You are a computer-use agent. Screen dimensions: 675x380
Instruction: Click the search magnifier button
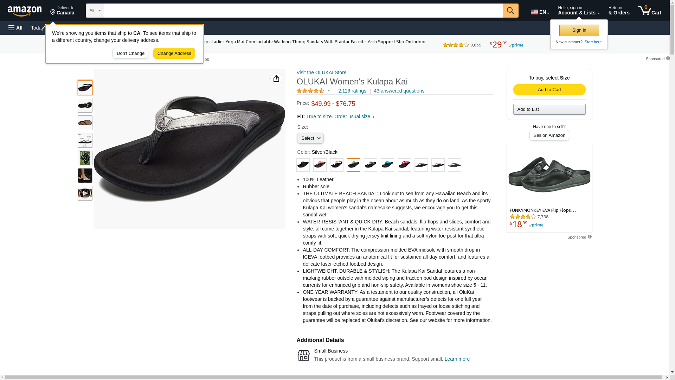click(510, 11)
